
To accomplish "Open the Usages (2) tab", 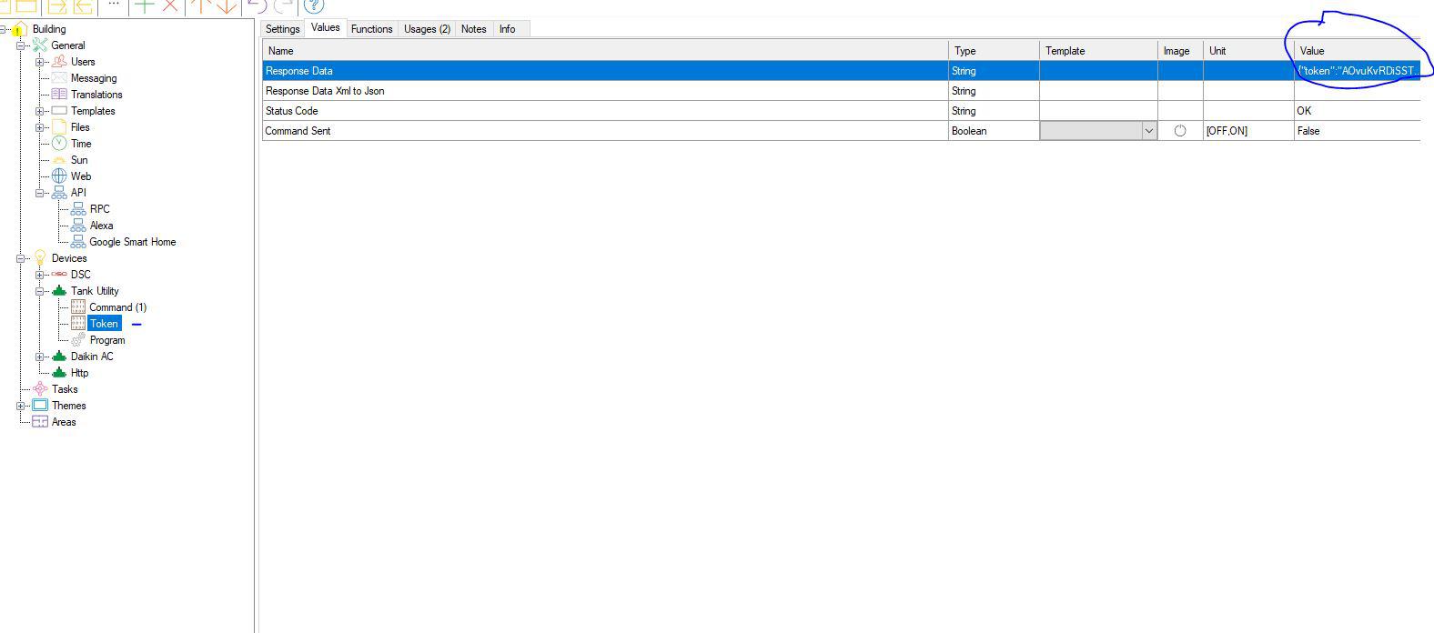I will click(x=427, y=29).
